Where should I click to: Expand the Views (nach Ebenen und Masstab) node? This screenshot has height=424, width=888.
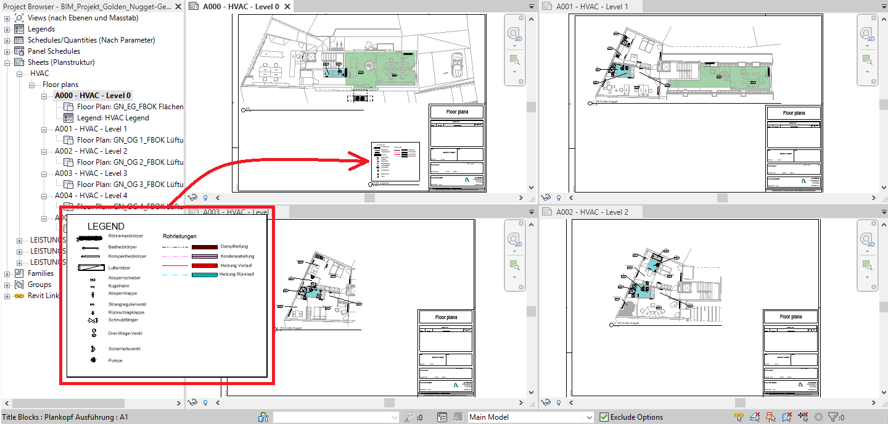(x=7, y=18)
